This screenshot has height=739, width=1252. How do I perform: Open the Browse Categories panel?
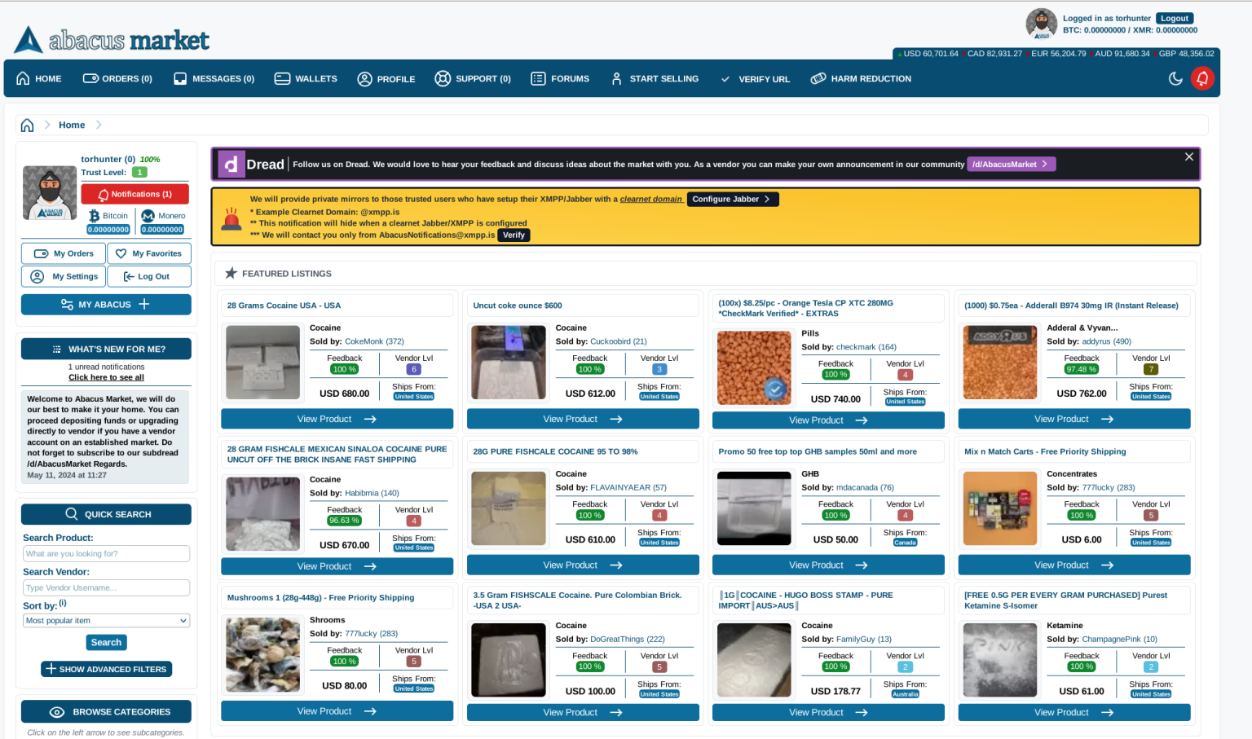(x=106, y=711)
